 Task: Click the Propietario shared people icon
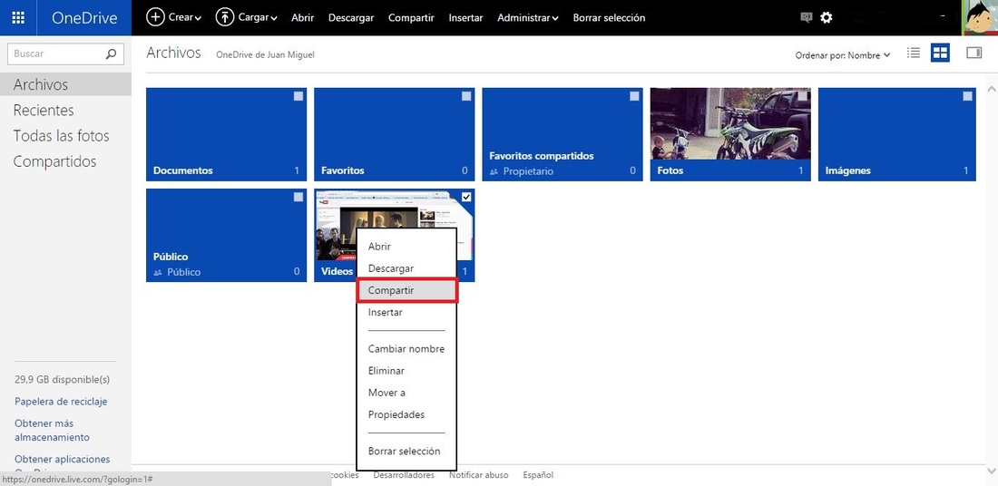pos(494,171)
